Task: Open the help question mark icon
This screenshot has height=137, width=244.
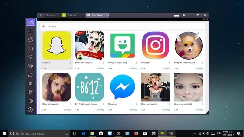Action: coord(30,110)
